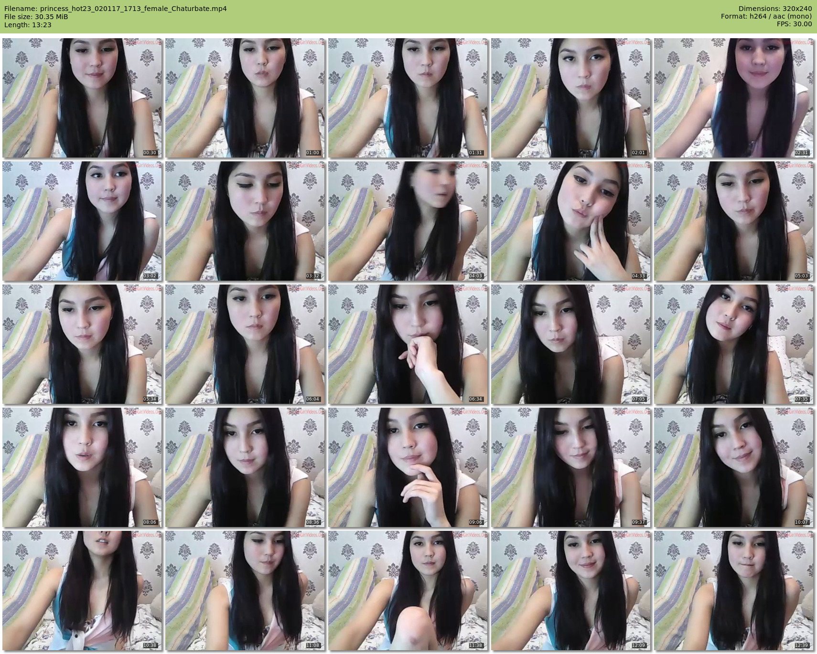Select the frame stamped 07:05
Viewport: 817px width, 654px height.
coord(571,344)
